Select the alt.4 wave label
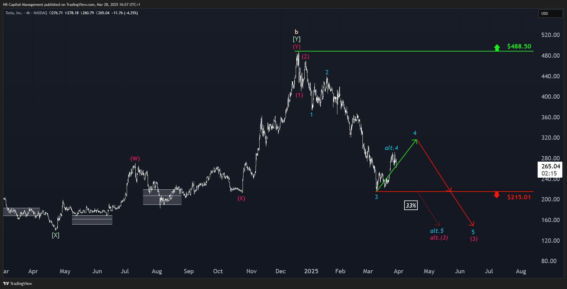The width and height of the screenshot is (567, 289). point(391,148)
